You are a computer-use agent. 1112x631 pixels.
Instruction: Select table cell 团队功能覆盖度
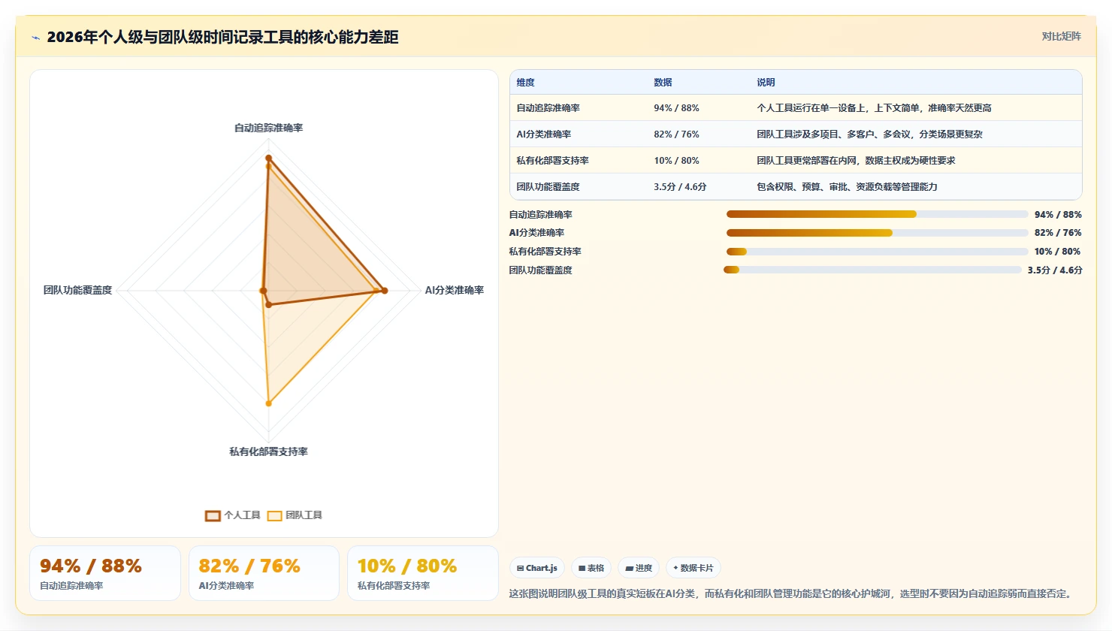pos(548,187)
